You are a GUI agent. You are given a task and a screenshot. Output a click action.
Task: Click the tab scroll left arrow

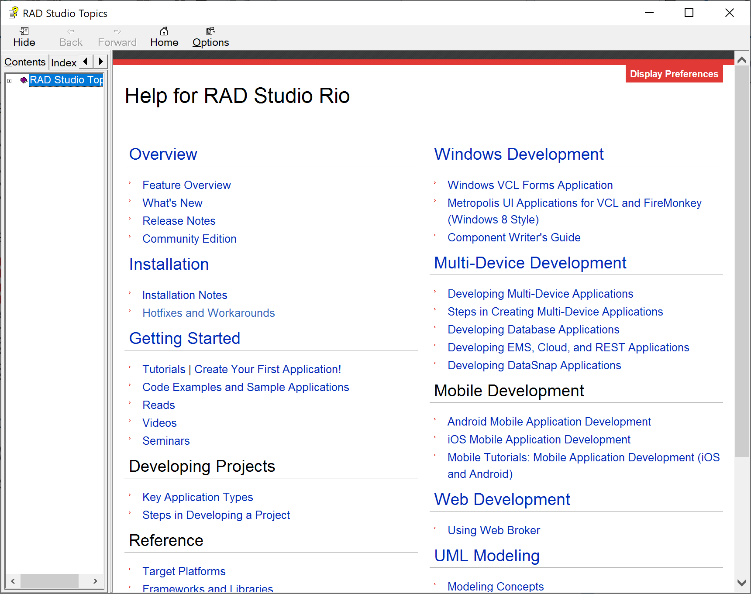[86, 62]
